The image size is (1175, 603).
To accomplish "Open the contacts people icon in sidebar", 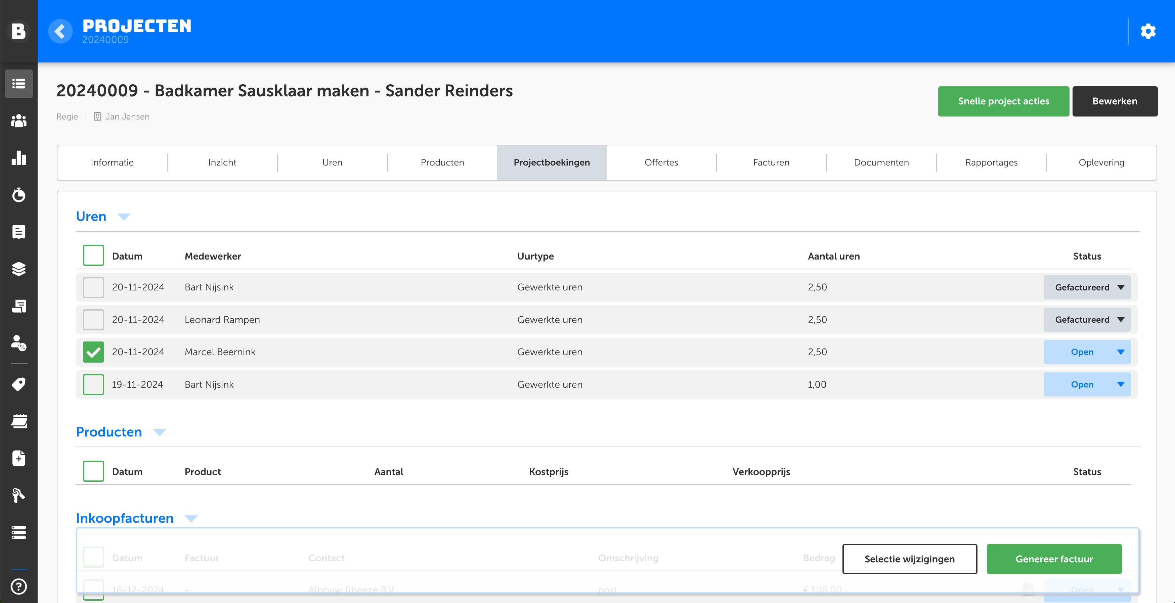I will [19, 121].
